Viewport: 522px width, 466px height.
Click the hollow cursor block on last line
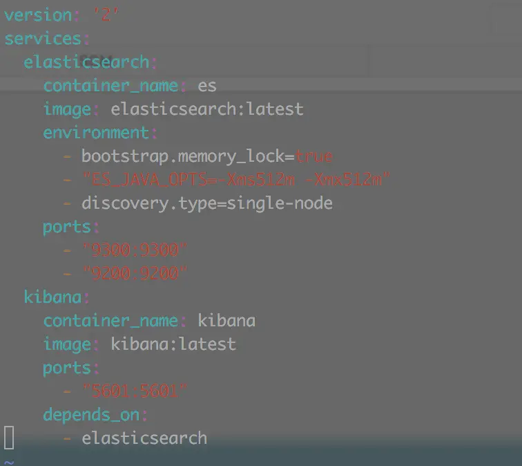click(9, 438)
